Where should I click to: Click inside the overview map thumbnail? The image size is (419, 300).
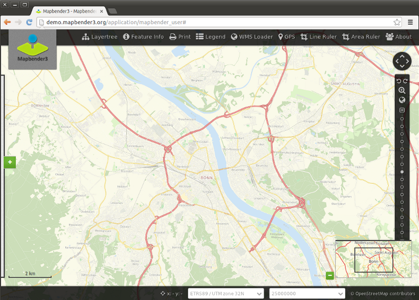point(373,259)
